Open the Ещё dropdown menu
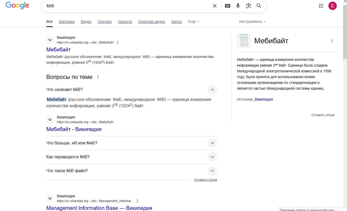Screen dimensions: 347x211 [194, 22]
